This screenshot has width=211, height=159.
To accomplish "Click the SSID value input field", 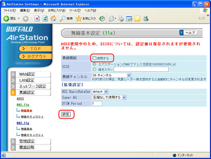I will [141, 69].
